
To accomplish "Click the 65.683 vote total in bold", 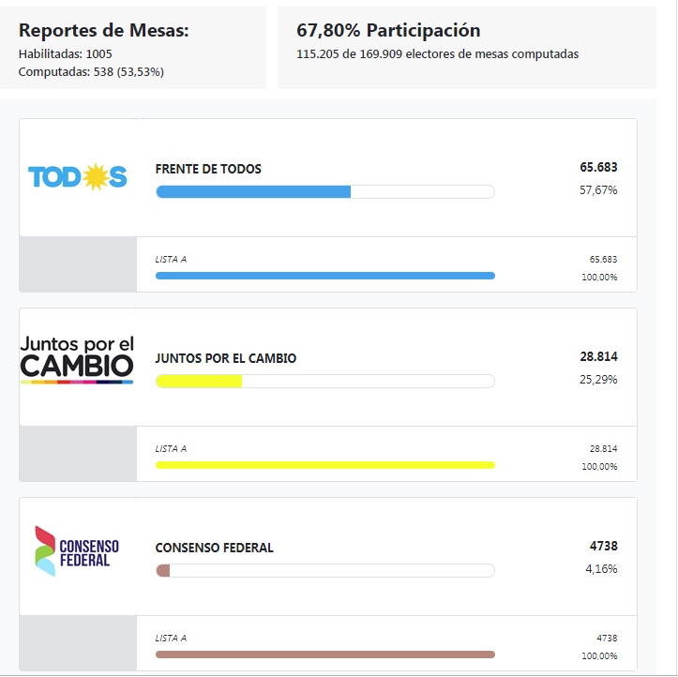I will (598, 168).
